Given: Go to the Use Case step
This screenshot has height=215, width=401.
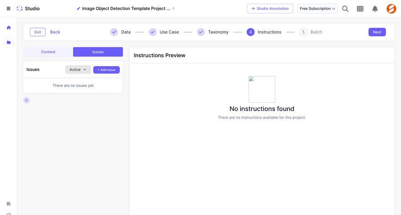Looking at the screenshot, I should pyautogui.click(x=164, y=32).
